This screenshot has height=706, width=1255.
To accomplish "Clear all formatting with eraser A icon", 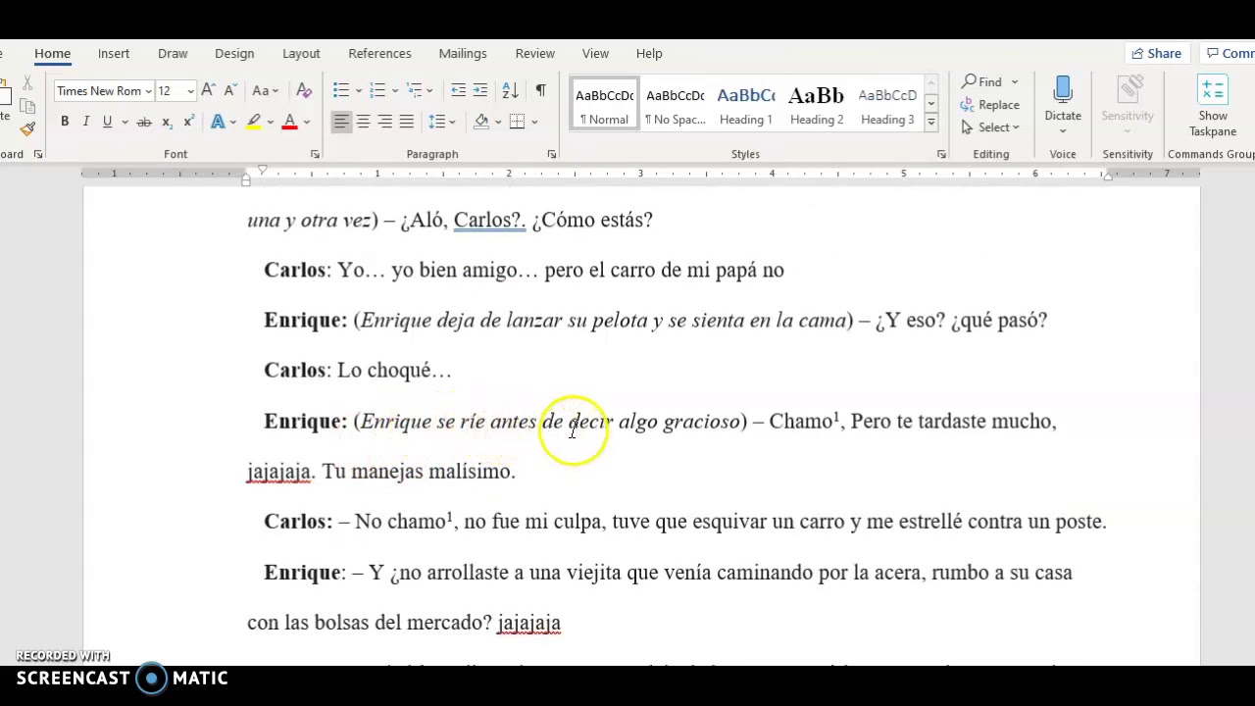I will (x=304, y=91).
